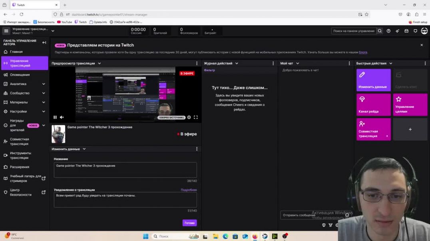Expand the Управление трансляцией layout dropdown
This screenshot has height=241, width=430.
(53, 31)
